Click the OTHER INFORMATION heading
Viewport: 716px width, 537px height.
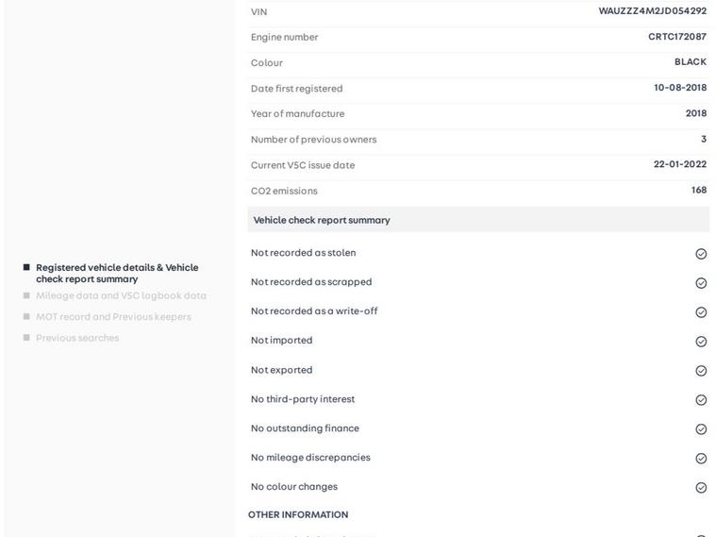(298, 515)
